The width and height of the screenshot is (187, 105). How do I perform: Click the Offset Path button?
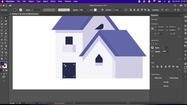(158, 78)
